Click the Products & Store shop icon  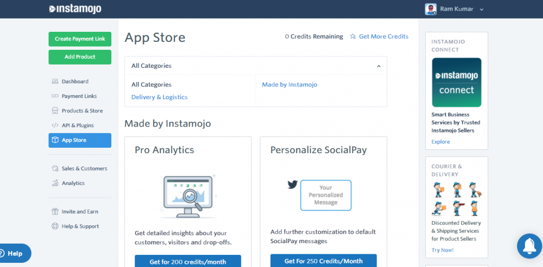pos(55,111)
